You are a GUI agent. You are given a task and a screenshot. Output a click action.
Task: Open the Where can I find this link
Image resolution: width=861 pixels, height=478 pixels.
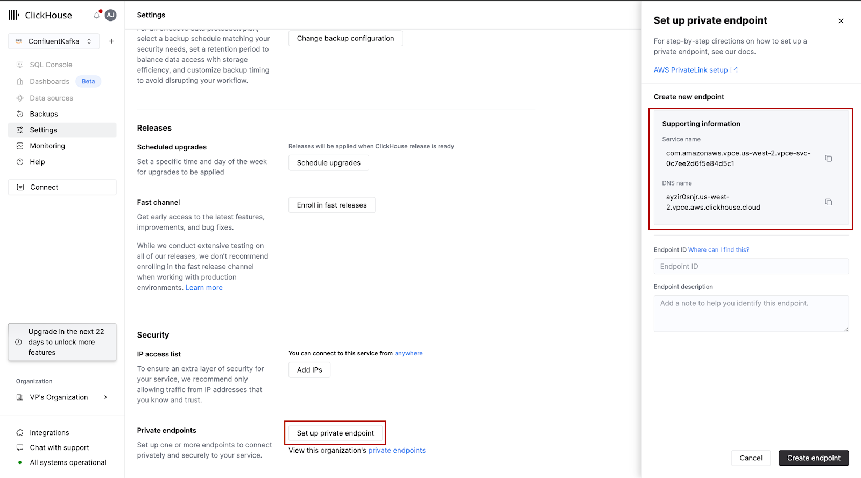click(718, 250)
